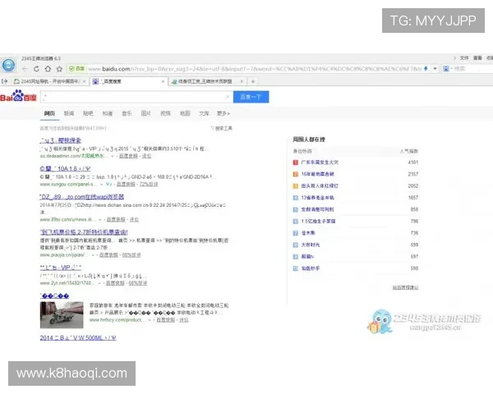Image resolution: width=493 pixels, height=394 pixels.
Task: Open the hot search starting with 1.5亿
Action: click(318, 221)
